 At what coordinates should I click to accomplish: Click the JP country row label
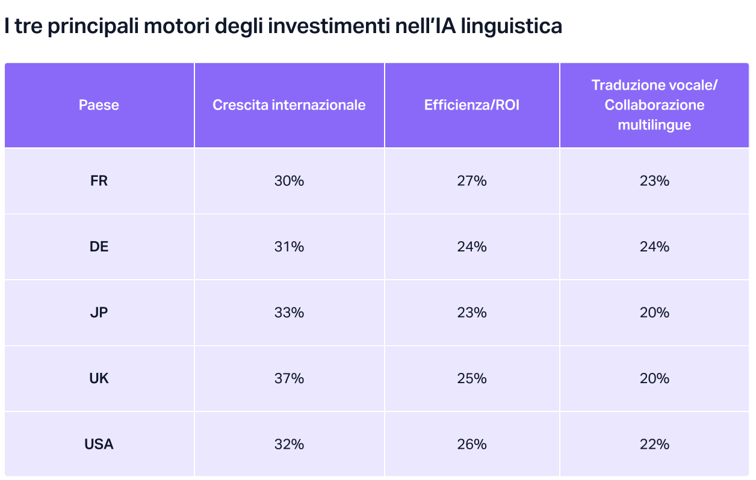point(99,313)
